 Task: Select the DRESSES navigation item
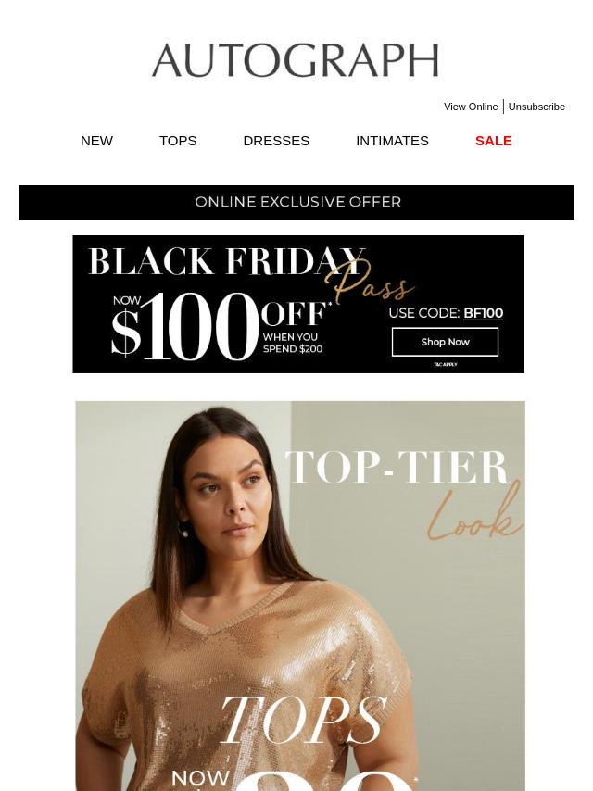[276, 141]
